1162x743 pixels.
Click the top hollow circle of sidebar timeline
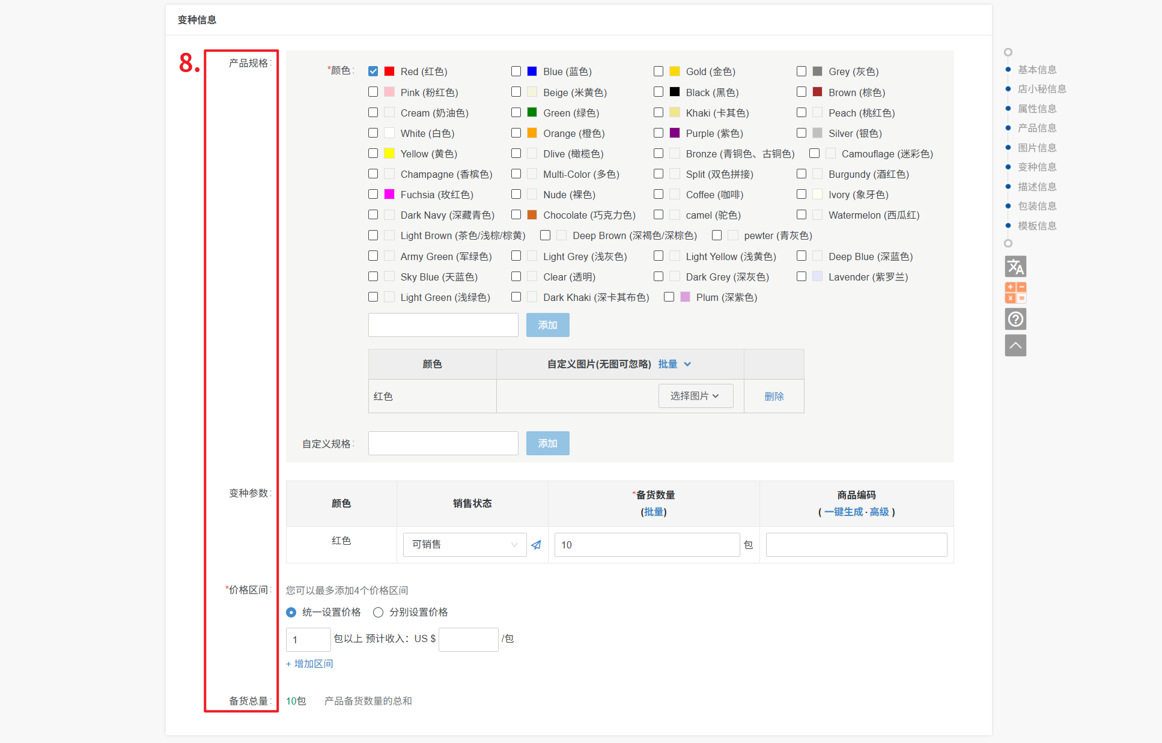point(1008,52)
